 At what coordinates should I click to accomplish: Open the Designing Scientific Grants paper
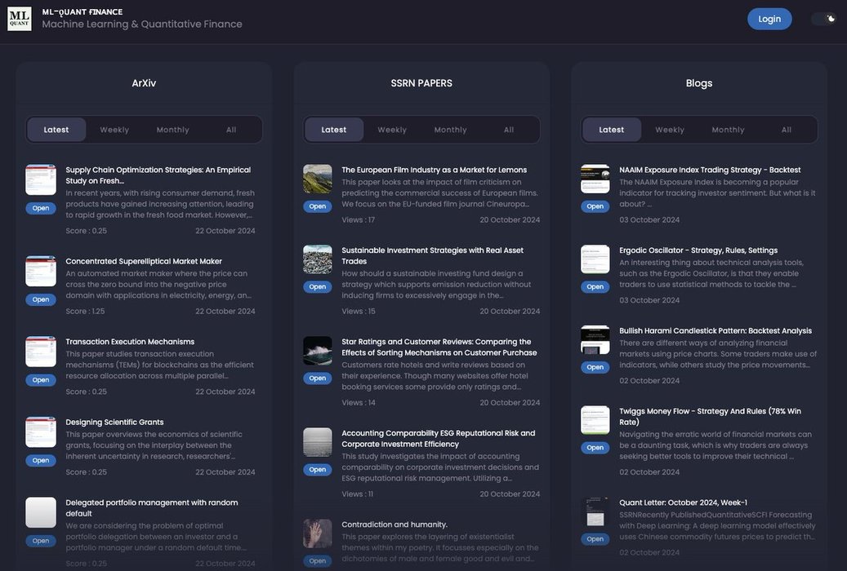pyautogui.click(x=41, y=460)
